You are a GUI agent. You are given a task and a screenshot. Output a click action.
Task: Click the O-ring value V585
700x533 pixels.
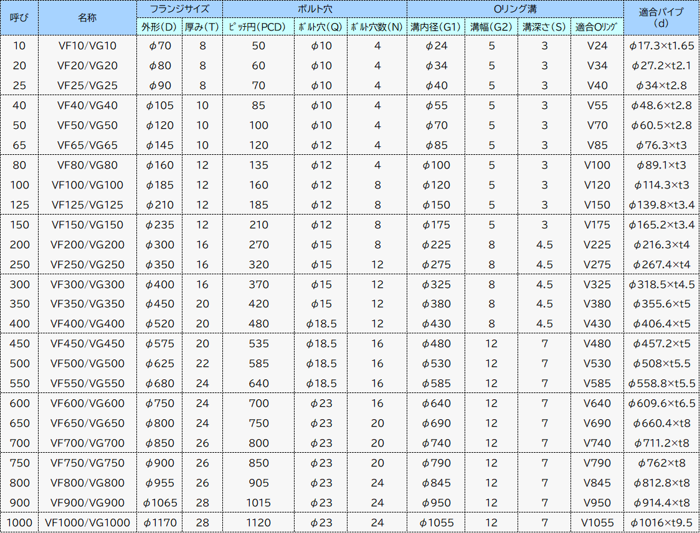(597, 384)
